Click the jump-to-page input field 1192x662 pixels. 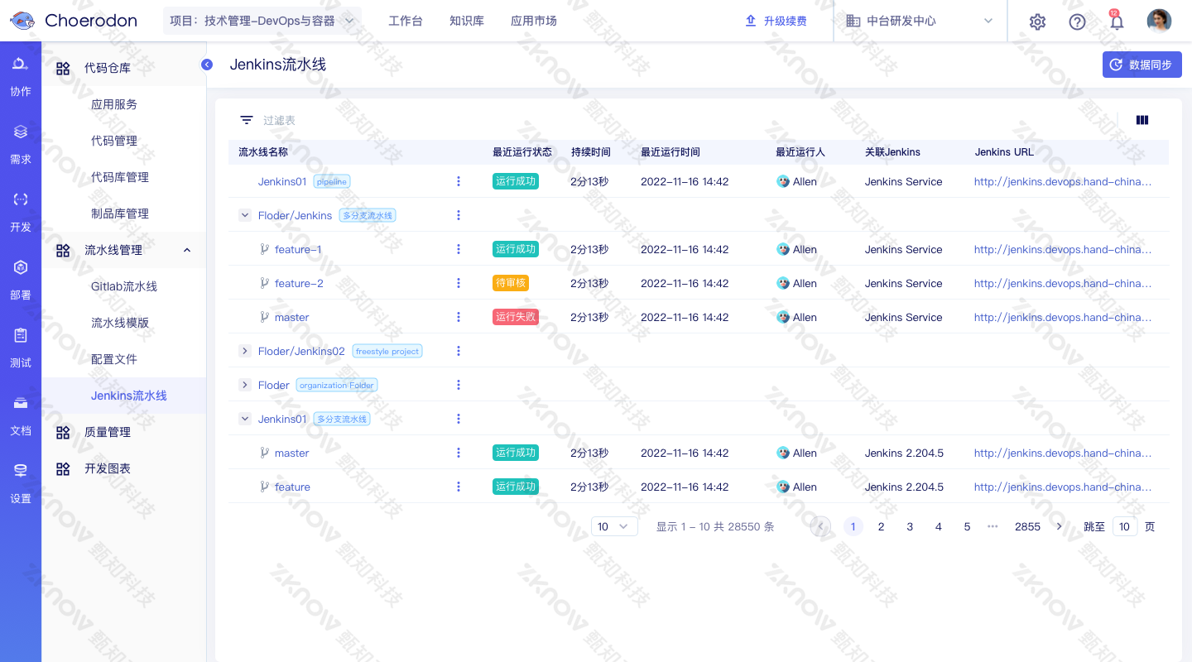pyautogui.click(x=1125, y=526)
